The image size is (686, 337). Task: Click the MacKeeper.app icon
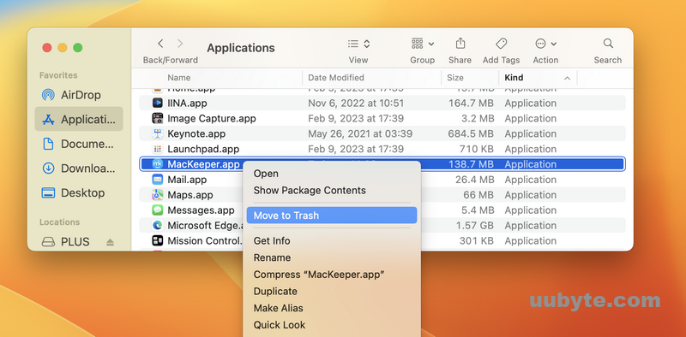tap(158, 164)
